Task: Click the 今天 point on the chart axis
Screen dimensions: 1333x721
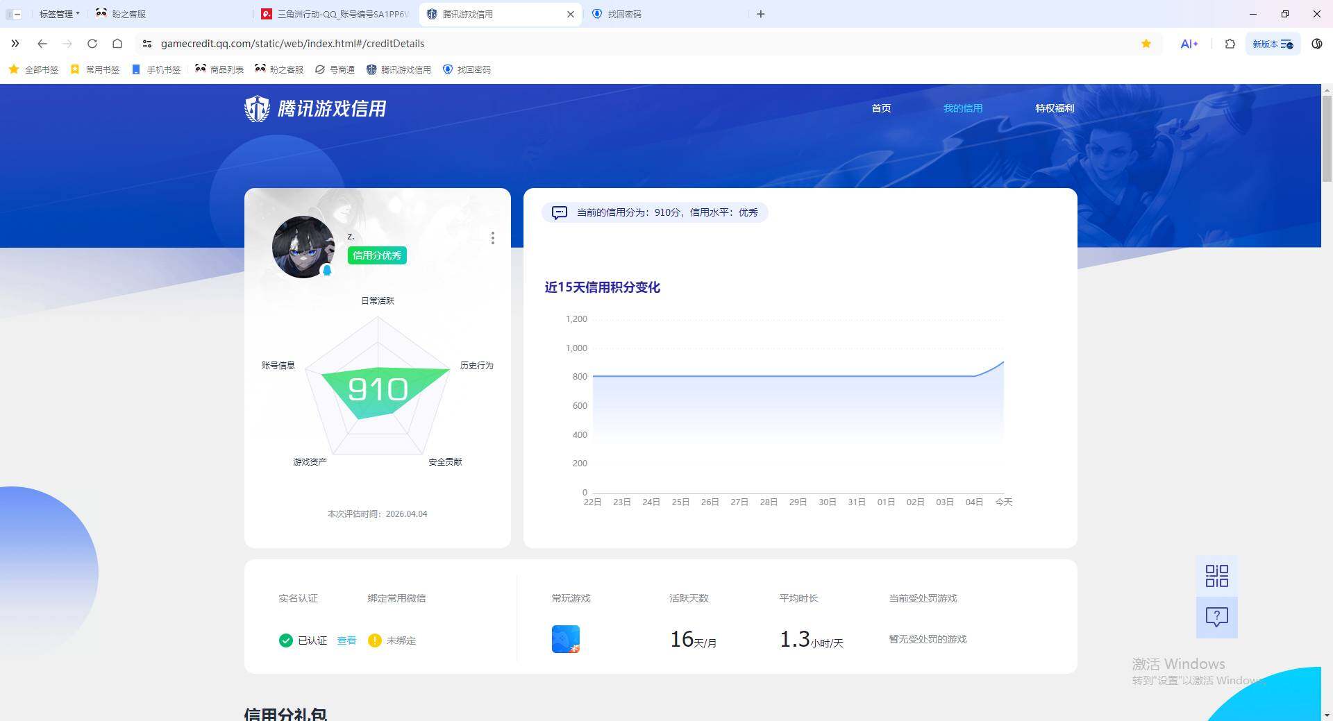Action: point(1004,502)
